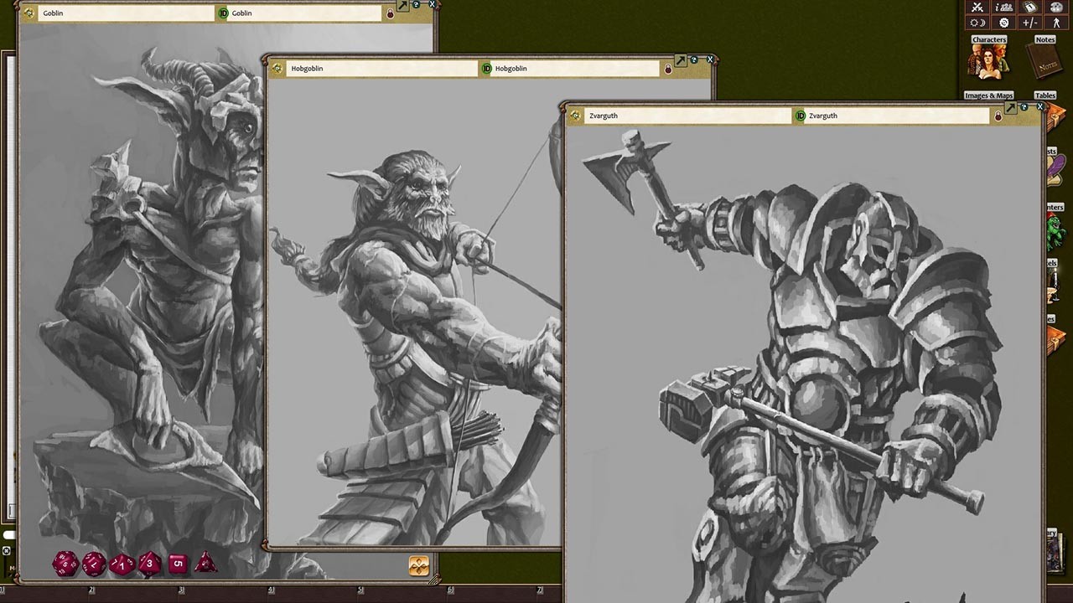Open the Combat Tracker crossed-swords icon
The image size is (1073, 603).
click(977, 7)
